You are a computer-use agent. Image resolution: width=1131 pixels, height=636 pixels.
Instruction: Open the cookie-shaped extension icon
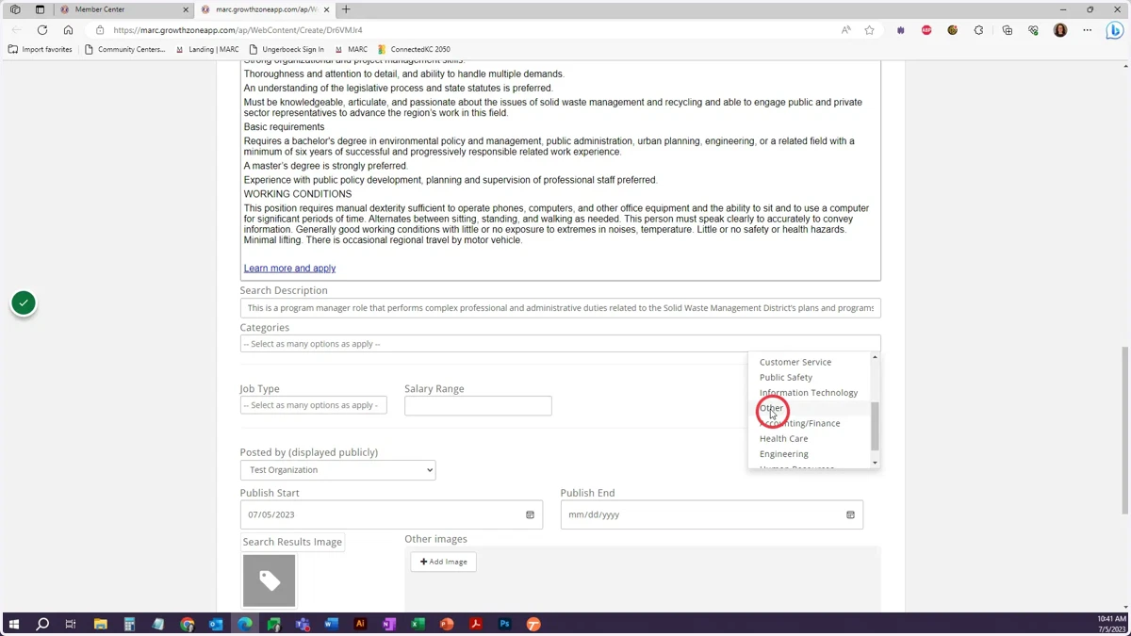tap(953, 30)
